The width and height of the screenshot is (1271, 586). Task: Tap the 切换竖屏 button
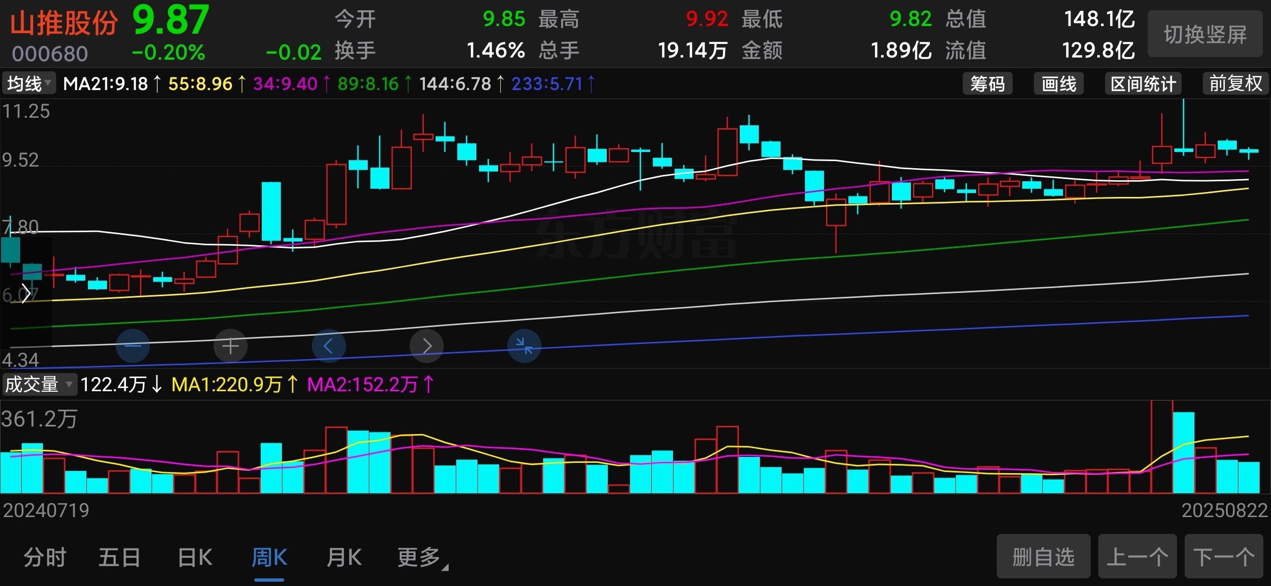[1205, 34]
